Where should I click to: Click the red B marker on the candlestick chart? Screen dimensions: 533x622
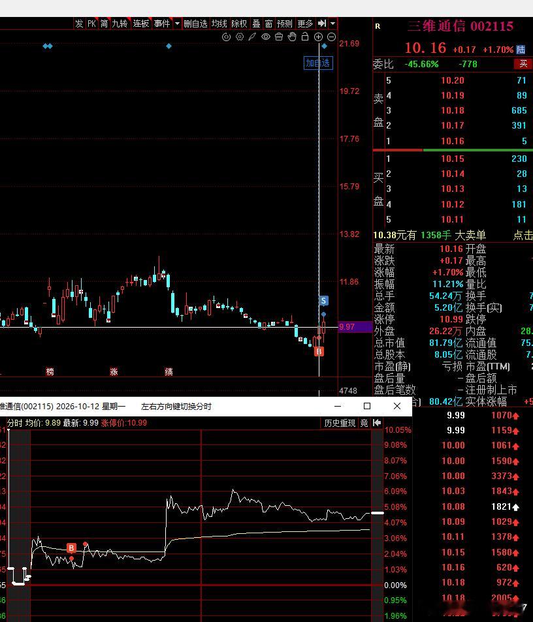[x=319, y=351]
